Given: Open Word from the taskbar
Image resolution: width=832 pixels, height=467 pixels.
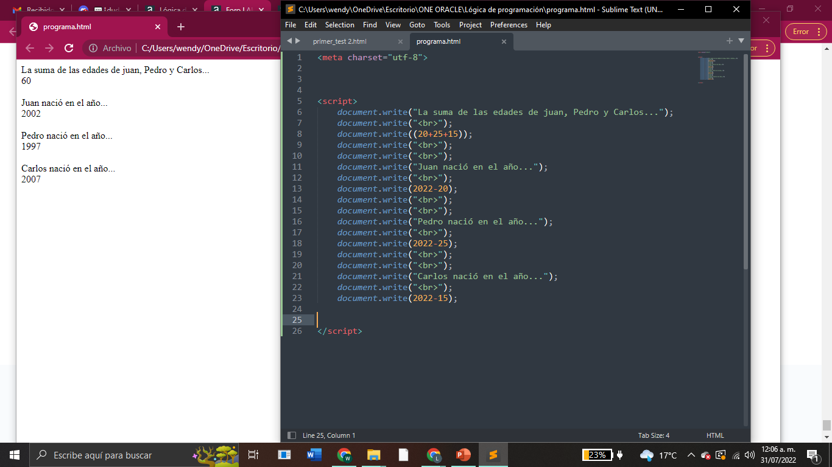Looking at the screenshot, I should point(314,455).
